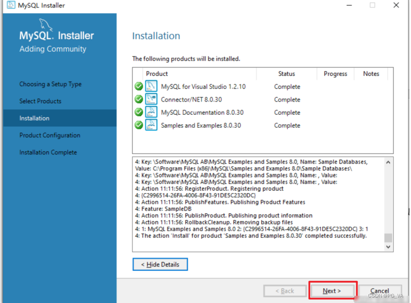The image size is (411, 303).
Task: Click the Next button
Action: pos(332,291)
